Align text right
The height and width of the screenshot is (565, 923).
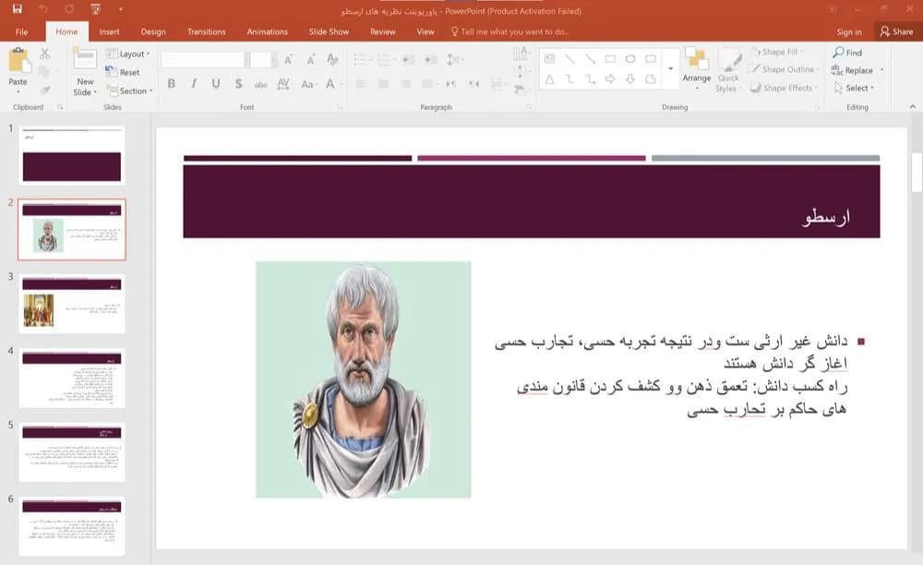point(406,84)
